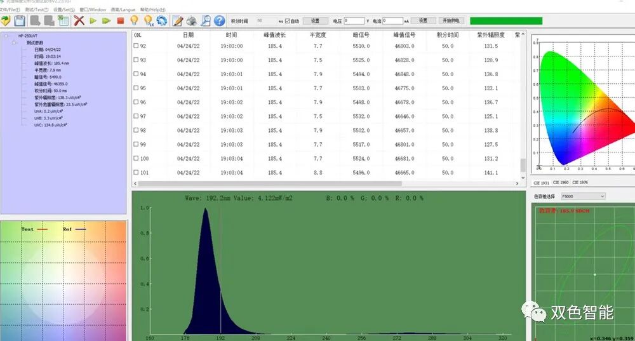This screenshot has width=635, height=341.
Task: Click the export to spreadsheet icon
Action: 63,21
